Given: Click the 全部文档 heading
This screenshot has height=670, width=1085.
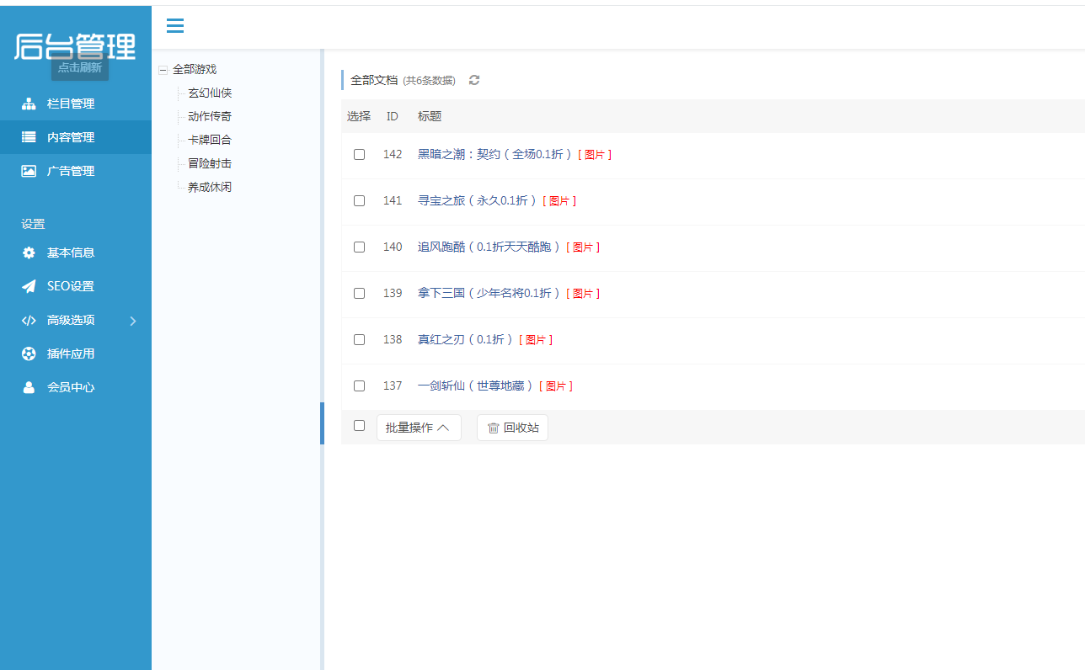Looking at the screenshot, I should (374, 80).
